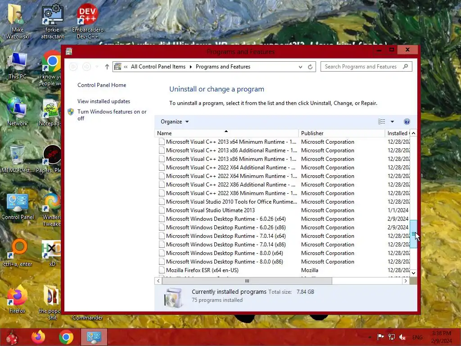Launch Firefox from the desktop icon

tap(17, 300)
